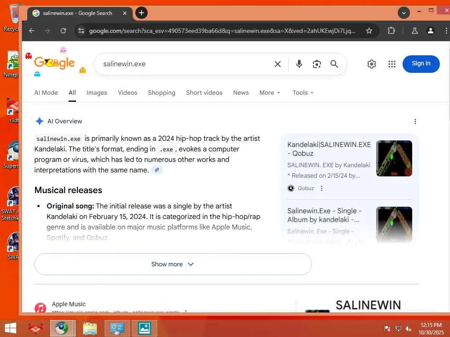Open the News results tab
The image size is (450, 337).
click(241, 93)
